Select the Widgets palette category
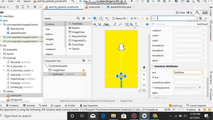The image size is (213, 120). pyautogui.click(x=50, y=39)
